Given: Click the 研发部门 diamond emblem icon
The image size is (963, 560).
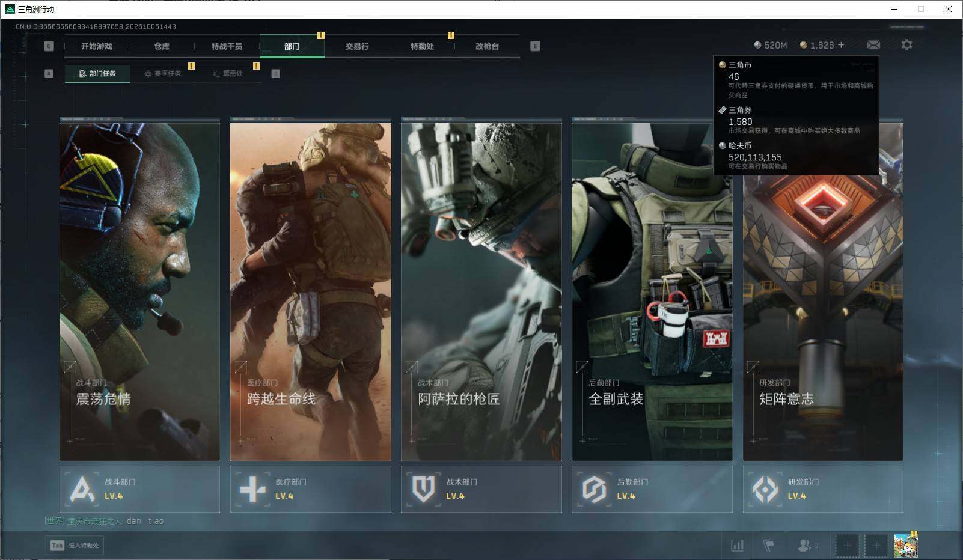Looking at the screenshot, I should [765, 489].
